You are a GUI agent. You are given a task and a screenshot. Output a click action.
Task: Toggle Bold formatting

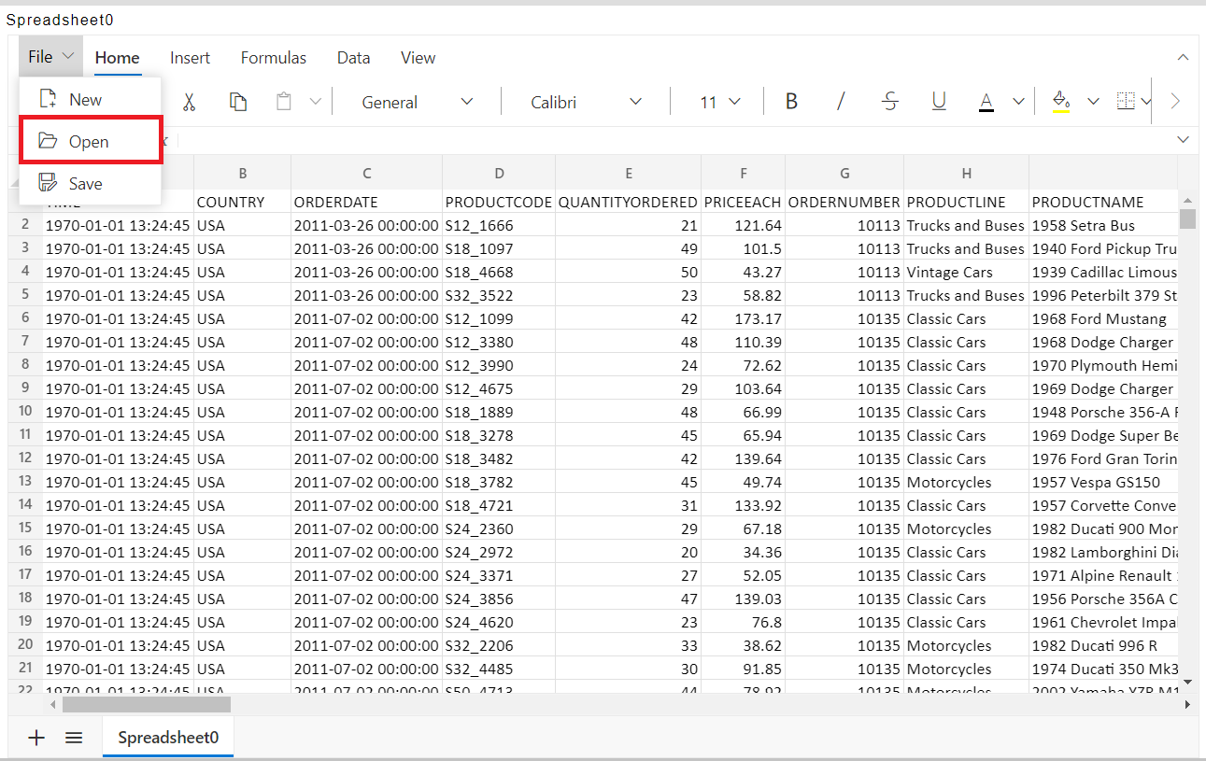tap(791, 102)
